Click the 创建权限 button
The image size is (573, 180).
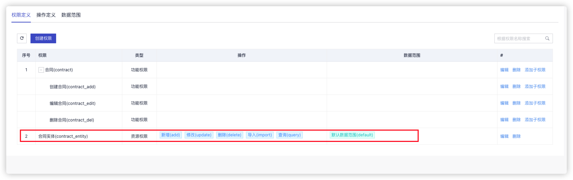click(43, 38)
